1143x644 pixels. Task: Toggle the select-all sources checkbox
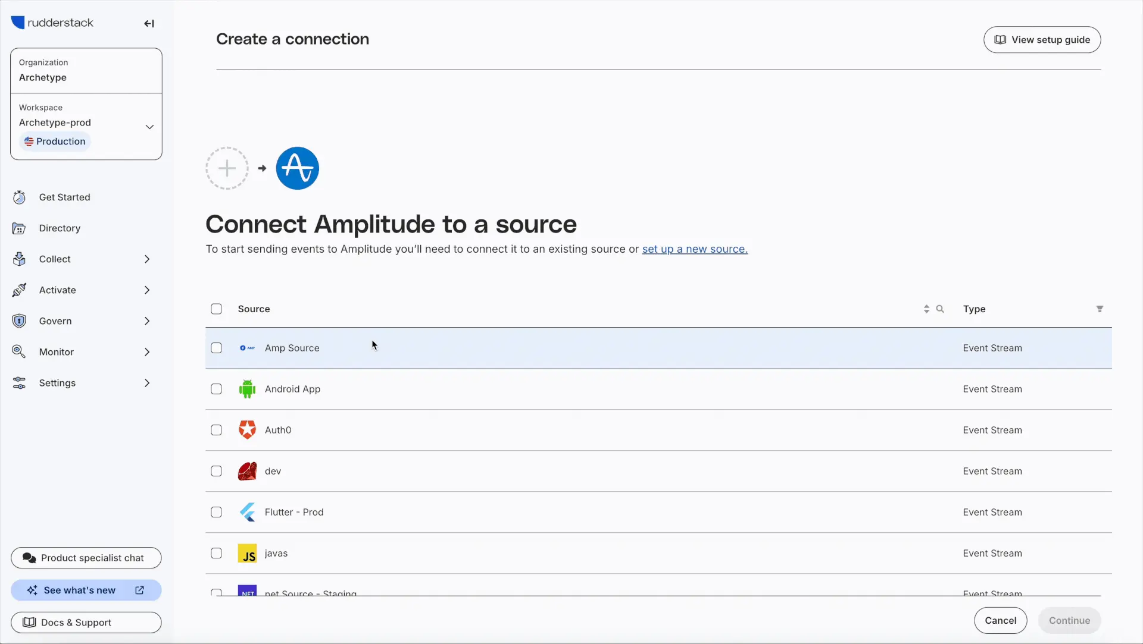click(216, 309)
